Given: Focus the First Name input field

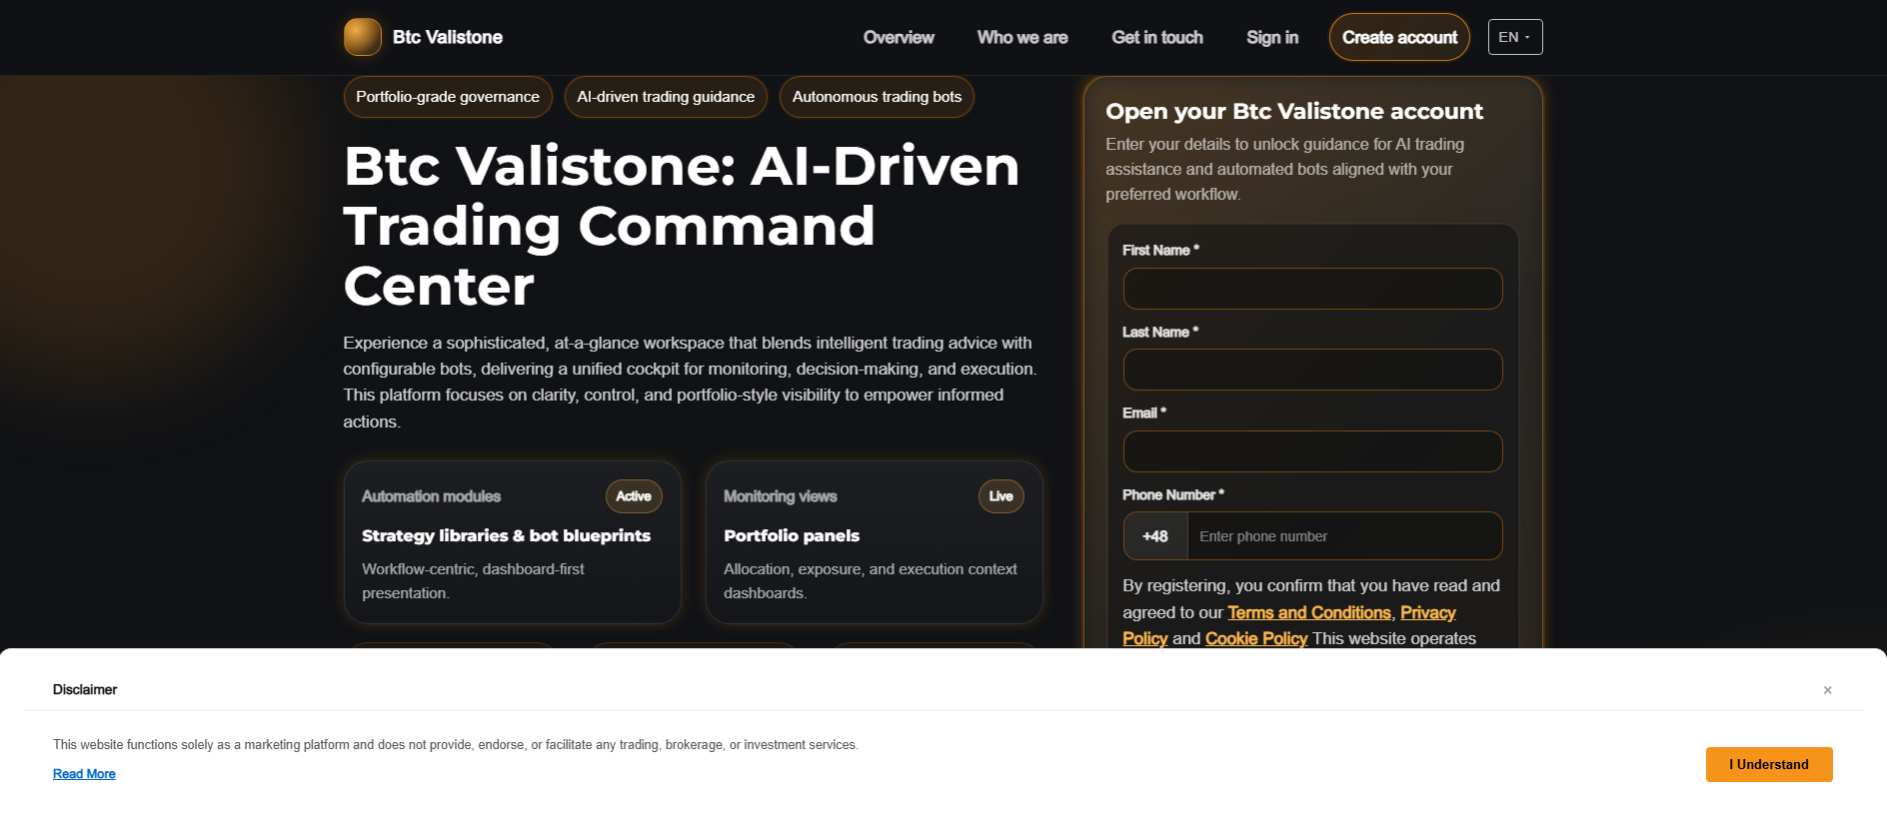Looking at the screenshot, I should (x=1312, y=289).
